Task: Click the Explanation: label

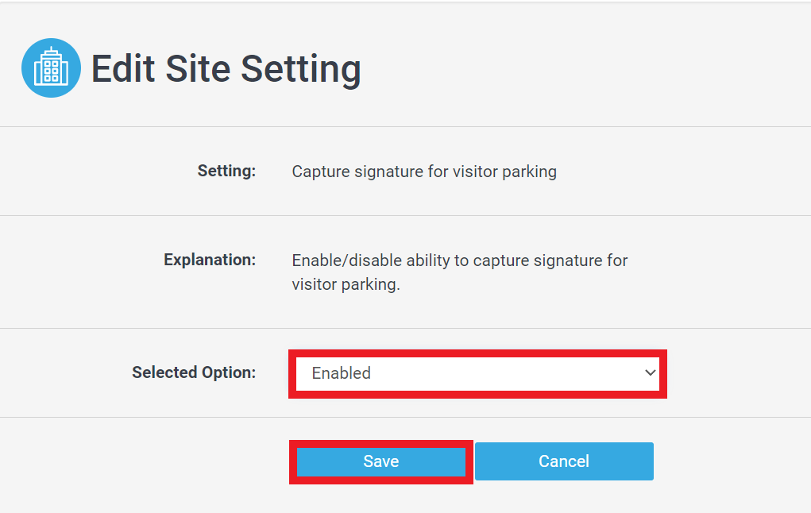Action: click(210, 260)
